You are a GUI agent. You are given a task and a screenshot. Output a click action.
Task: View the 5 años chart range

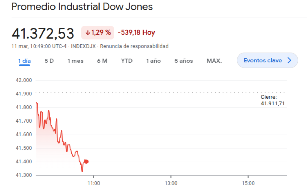[184, 61]
